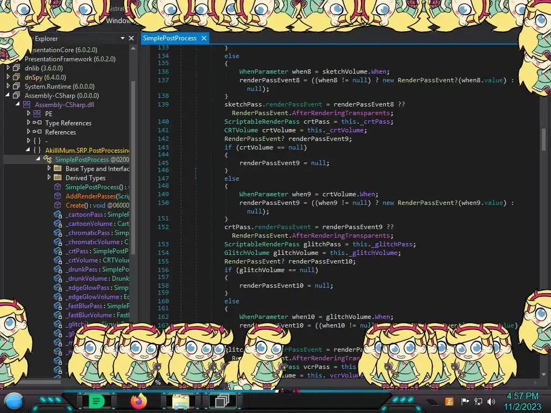Click the Action Center flag tray icon
Image resolution: width=551 pixels, height=413 pixels.
tap(465, 401)
